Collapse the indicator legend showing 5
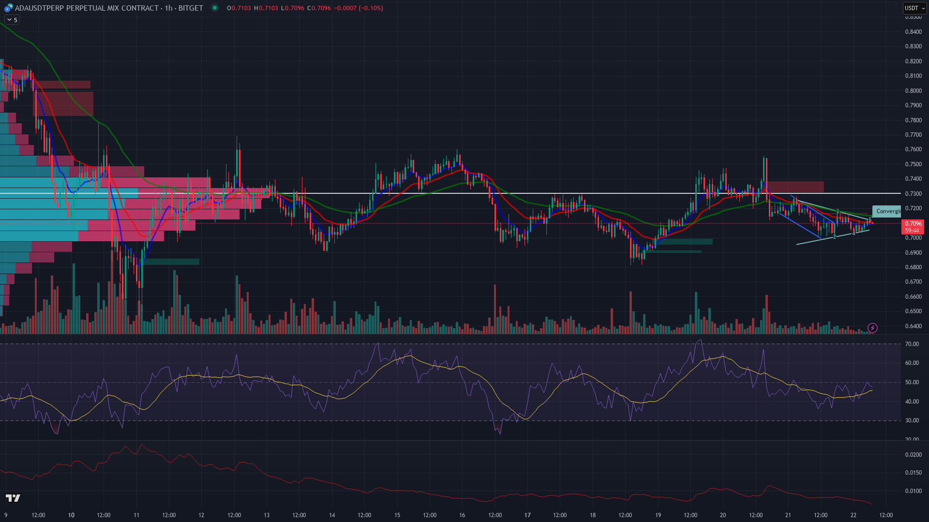 (x=9, y=20)
